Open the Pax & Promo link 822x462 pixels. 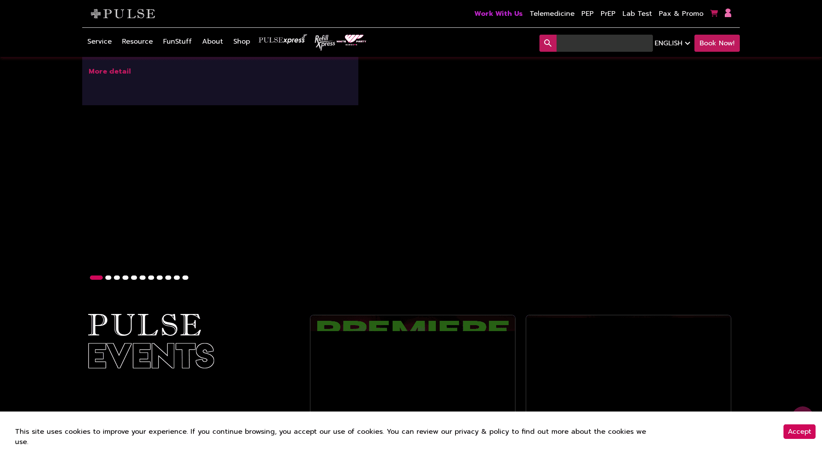681,14
